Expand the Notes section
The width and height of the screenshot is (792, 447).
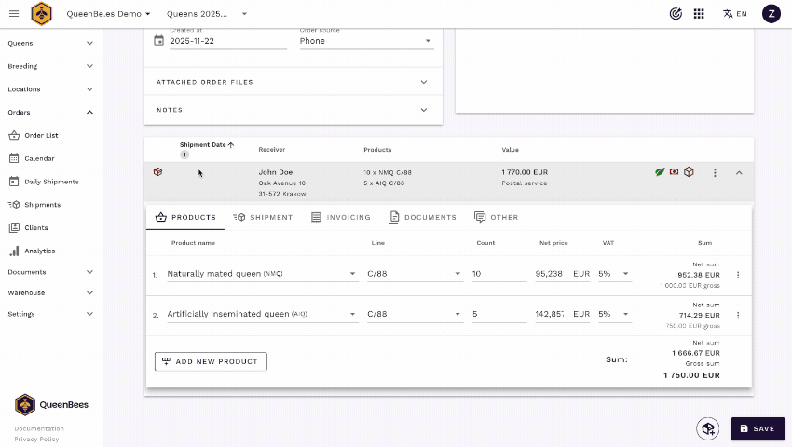pos(293,110)
